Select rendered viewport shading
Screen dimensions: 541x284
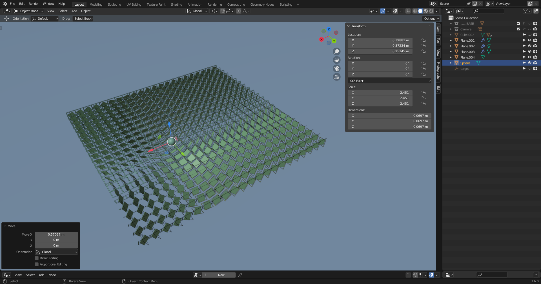pyautogui.click(x=431, y=11)
